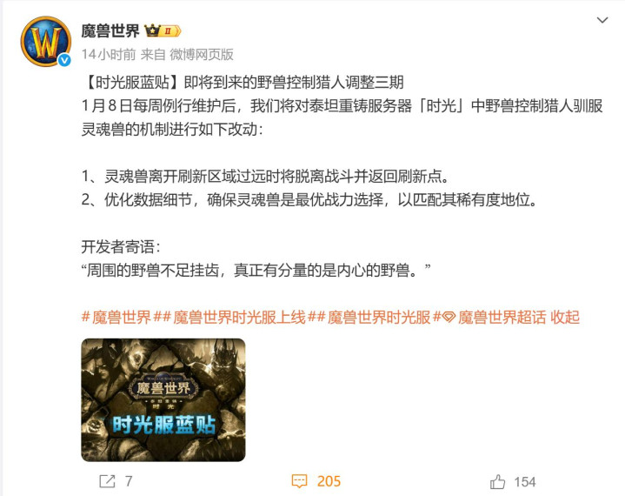Open the 魔兽世界超话 super topic
This screenshot has width=625, height=496.
502,318
